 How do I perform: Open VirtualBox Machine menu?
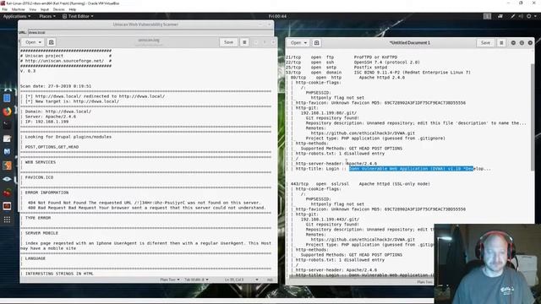tap(18, 9)
